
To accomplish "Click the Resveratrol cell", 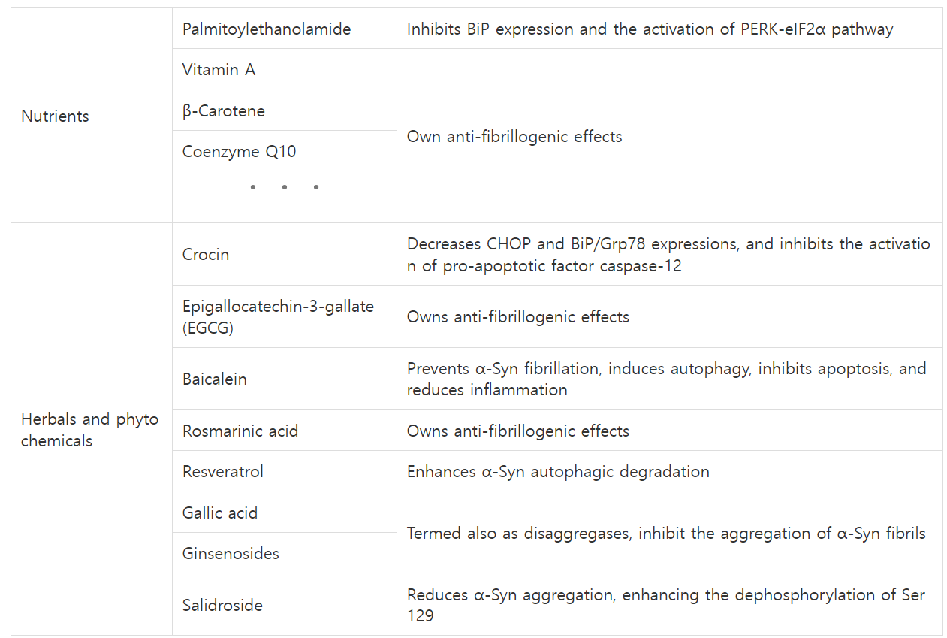I will click(x=222, y=472).
